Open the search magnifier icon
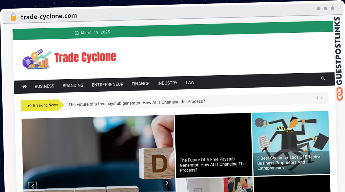Image resolution: width=345 pixels, height=192 pixels. pos(323,78)
